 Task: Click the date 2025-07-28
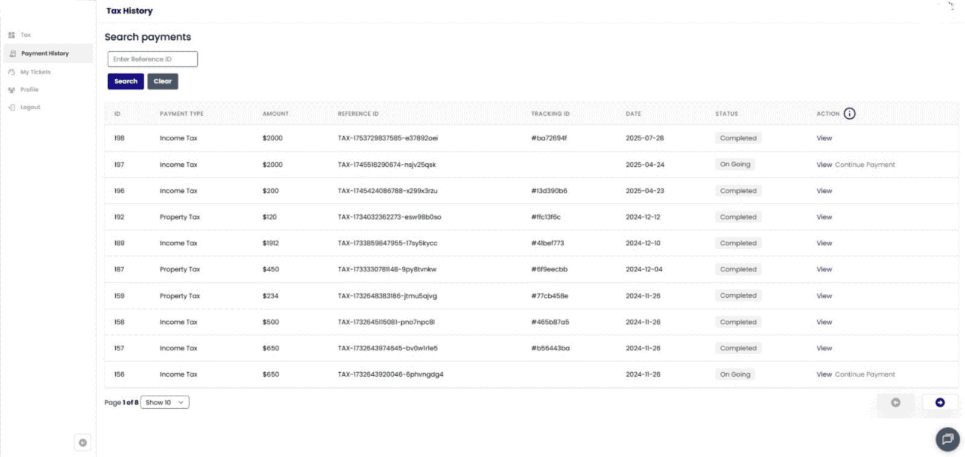click(x=645, y=138)
